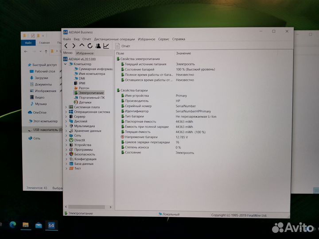Click the tree panel horizontal scrollbar thumb
This screenshot has width=319, height=239.
87,207
